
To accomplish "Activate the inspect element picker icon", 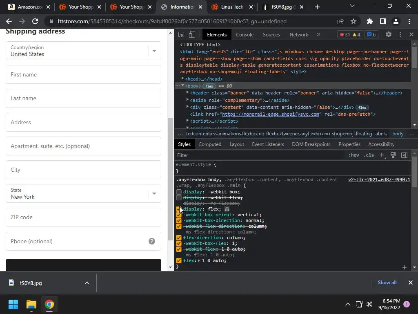I will click(x=181, y=35).
